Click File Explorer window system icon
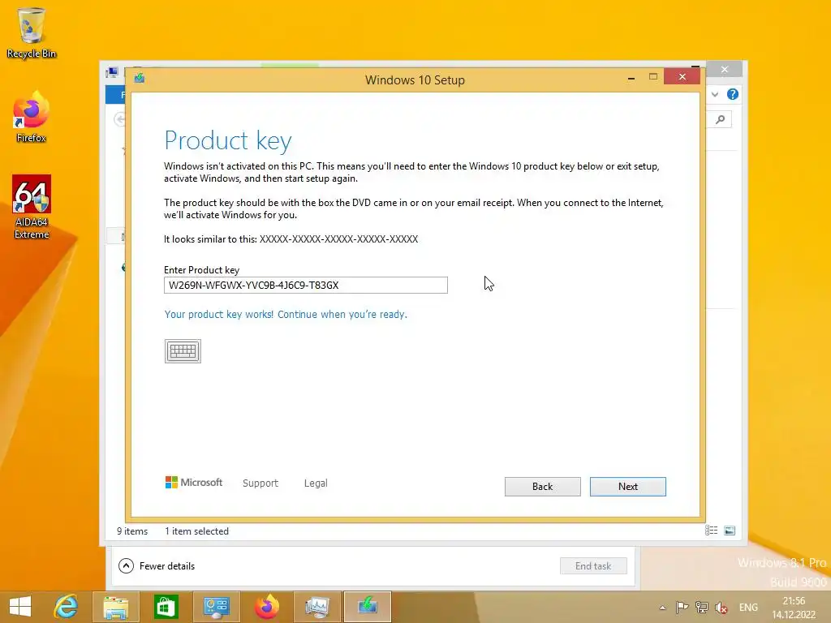This screenshot has width=831, height=623. tap(112, 72)
